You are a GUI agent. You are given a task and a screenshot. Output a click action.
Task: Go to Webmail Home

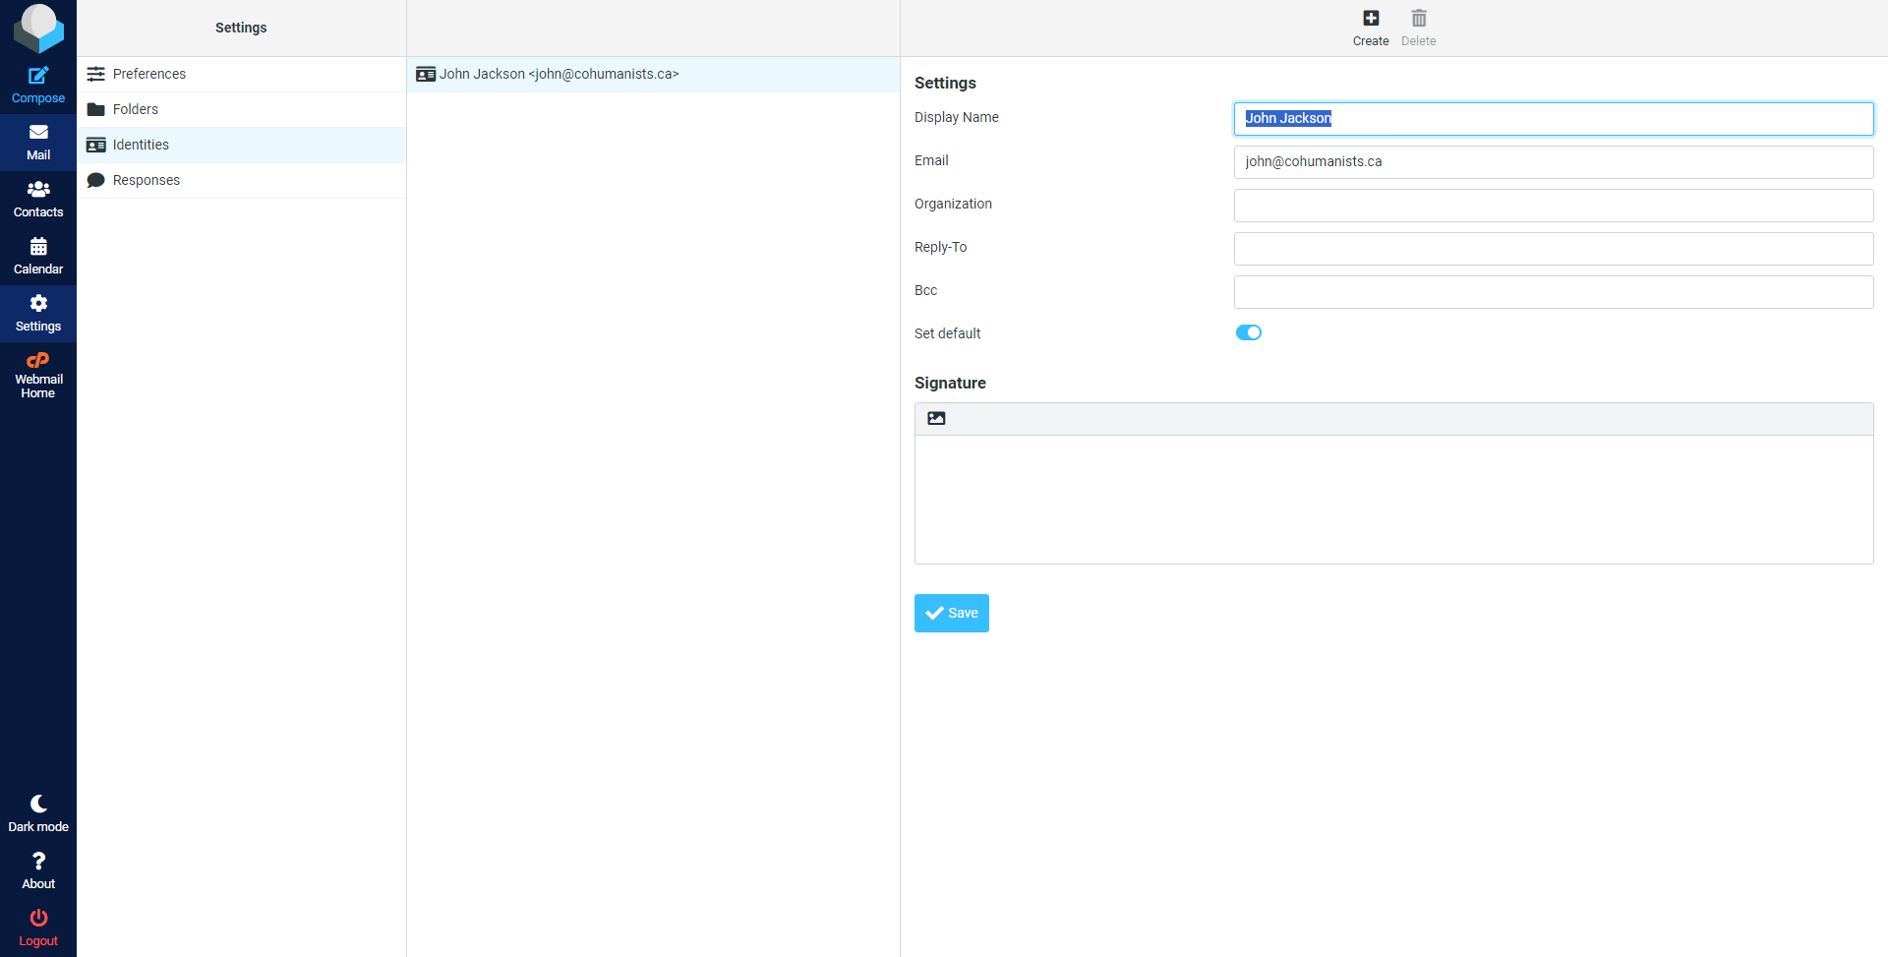(38, 375)
